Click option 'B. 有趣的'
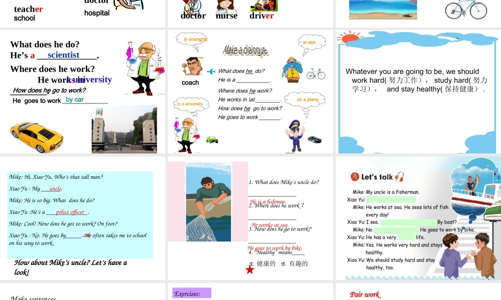 294,263
